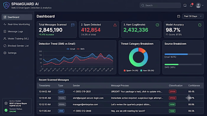Click the Real-time Monitoring pulse icon
Screen dimensions: 207x116
pyautogui.click(x=5, y=24)
